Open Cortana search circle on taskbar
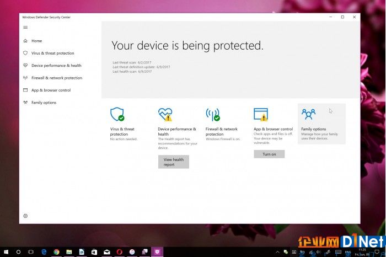Screen dimensions: 386x257 [18, 252]
